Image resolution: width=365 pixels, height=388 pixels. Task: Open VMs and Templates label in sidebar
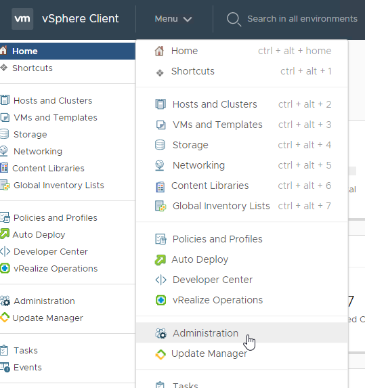(x=56, y=117)
